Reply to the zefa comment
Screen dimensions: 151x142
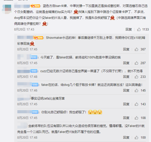(126, 104)
